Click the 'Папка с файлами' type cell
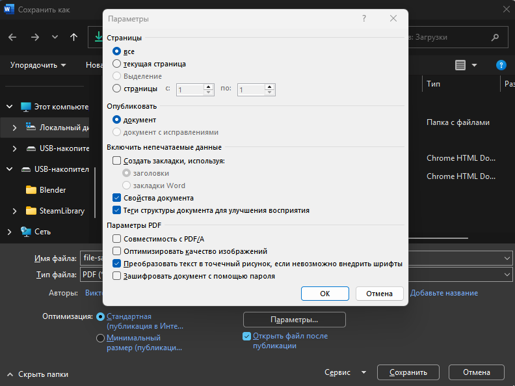 click(x=458, y=122)
